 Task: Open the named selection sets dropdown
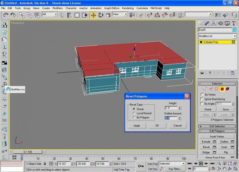pyautogui.click(x=210, y=14)
